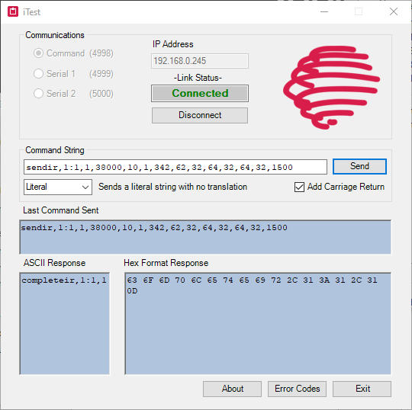Open the Literal mode dropdown
The height and width of the screenshot is (410, 412).
click(x=58, y=187)
